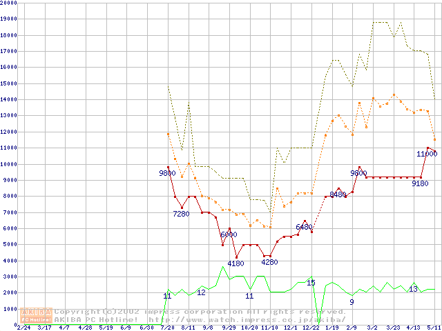Screen dimensions: 442x331
Task: Select the shop count label 15
Action: pos(311,283)
